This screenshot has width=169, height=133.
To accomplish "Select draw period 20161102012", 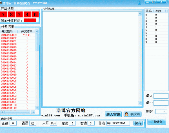I will pyautogui.click(x=9, y=68).
